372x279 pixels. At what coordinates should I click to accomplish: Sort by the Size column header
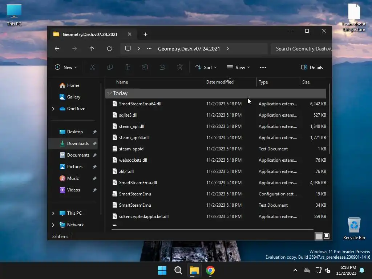(x=306, y=82)
